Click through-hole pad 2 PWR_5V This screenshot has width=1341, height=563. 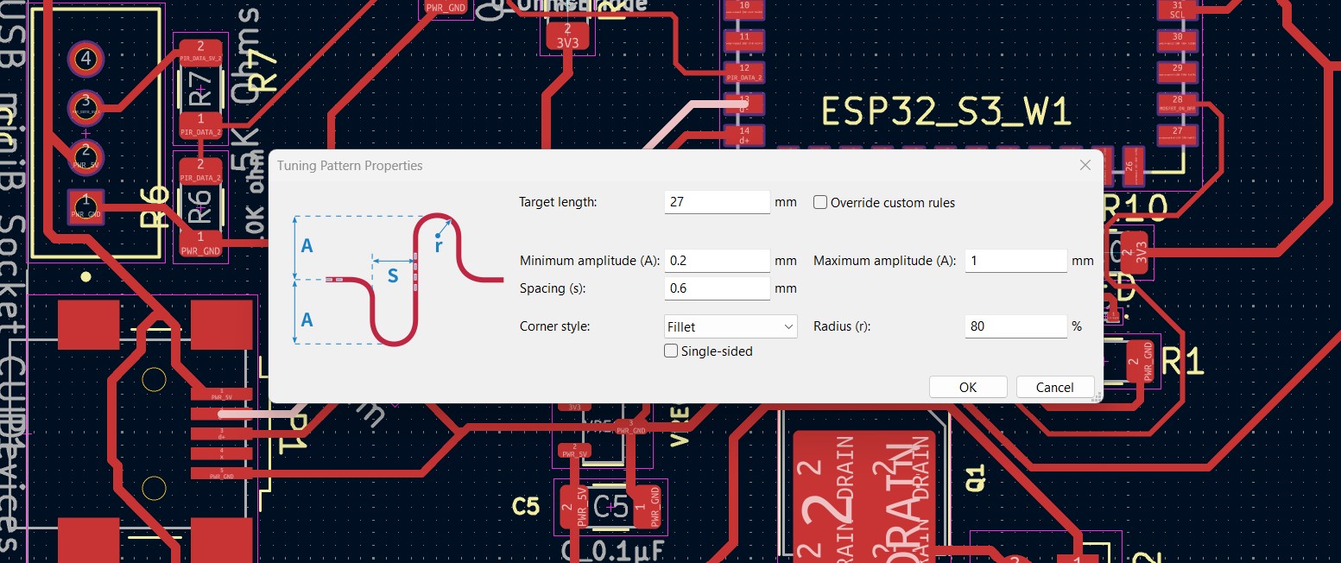click(x=85, y=157)
